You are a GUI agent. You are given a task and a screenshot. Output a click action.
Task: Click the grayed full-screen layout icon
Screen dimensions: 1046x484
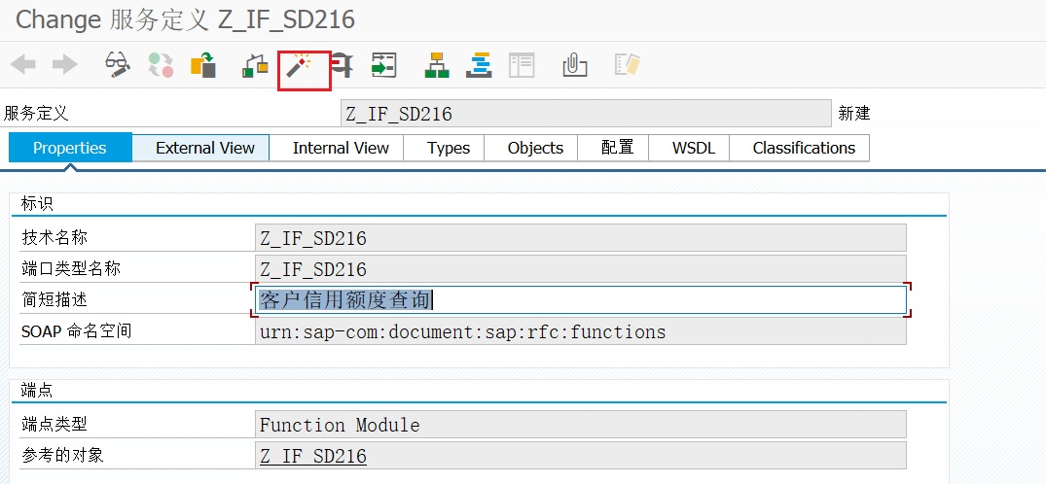pyautogui.click(x=522, y=65)
